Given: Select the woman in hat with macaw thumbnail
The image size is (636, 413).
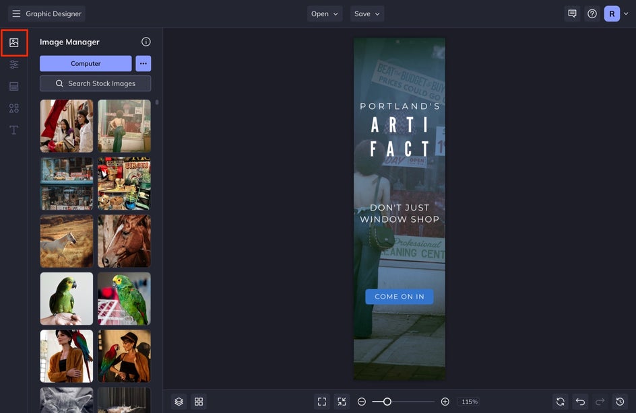Looking at the screenshot, I should click(x=124, y=356).
